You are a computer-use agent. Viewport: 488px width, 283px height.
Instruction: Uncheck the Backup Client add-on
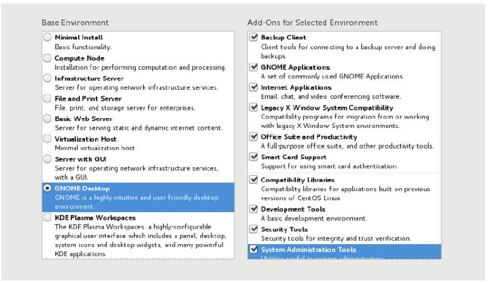click(254, 38)
